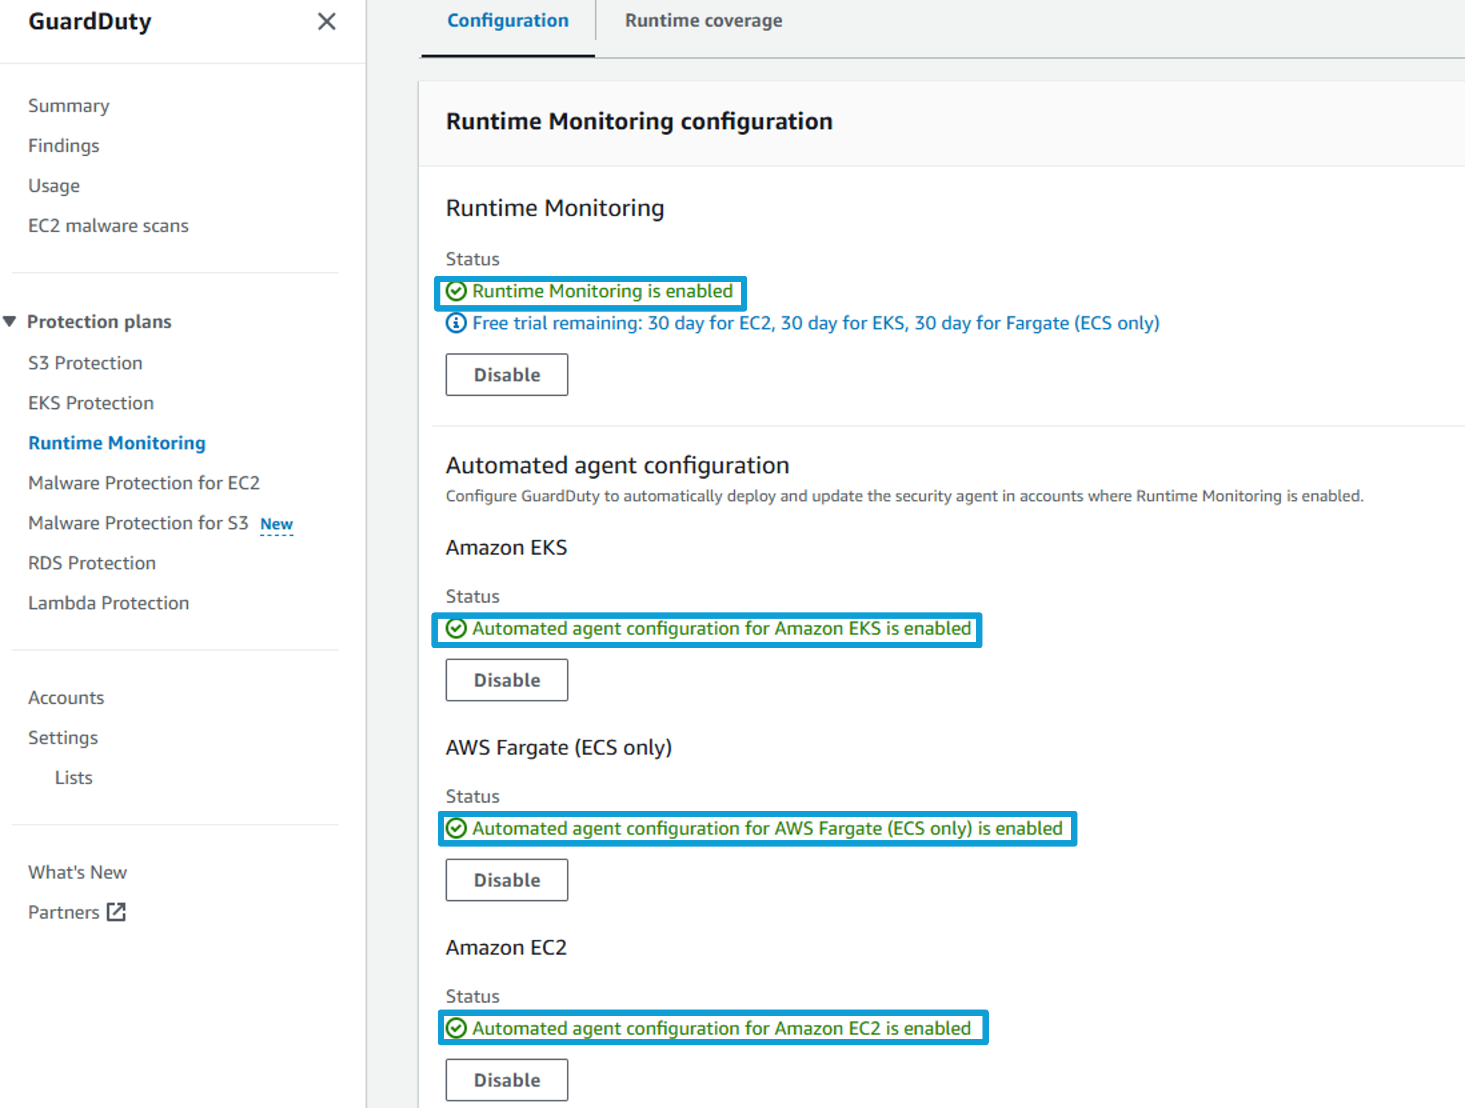Disable automated agent for AWS Fargate
The height and width of the screenshot is (1108, 1465).
pyautogui.click(x=507, y=880)
